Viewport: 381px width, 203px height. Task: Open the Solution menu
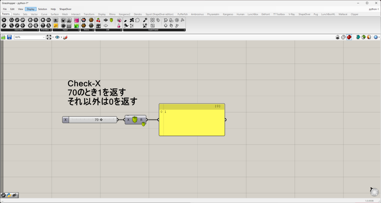42,9
